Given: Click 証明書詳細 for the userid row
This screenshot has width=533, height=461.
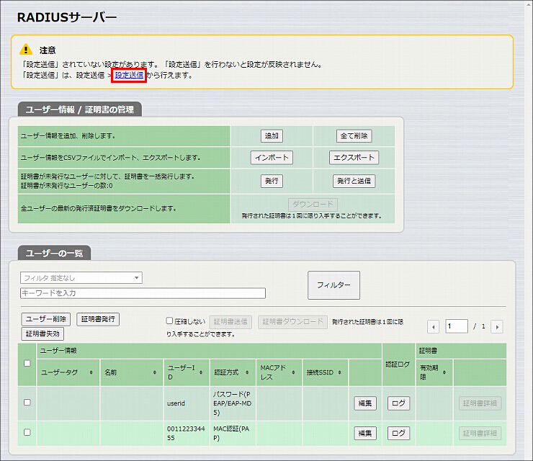Looking at the screenshot, I should 480,403.
